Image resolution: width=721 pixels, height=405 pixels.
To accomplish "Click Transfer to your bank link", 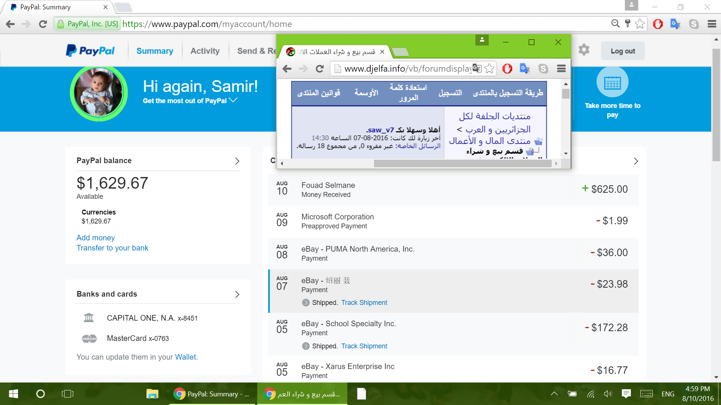I will tap(112, 248).
